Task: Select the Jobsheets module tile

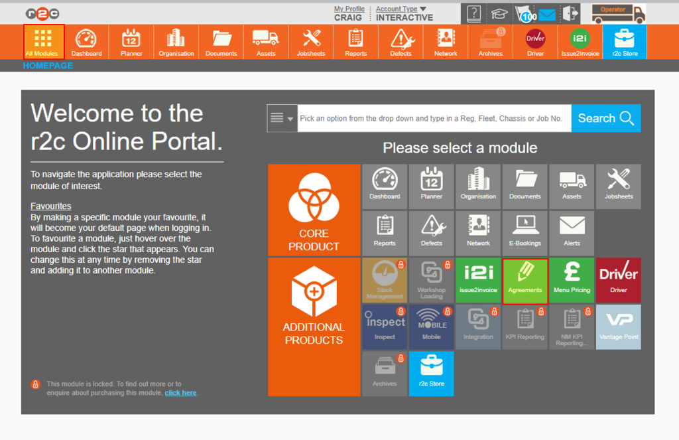Action: [619, 186]
